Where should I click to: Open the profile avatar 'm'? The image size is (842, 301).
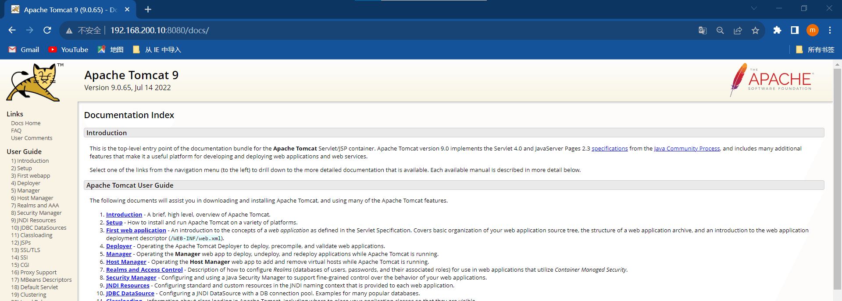click(813, 30)
